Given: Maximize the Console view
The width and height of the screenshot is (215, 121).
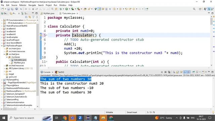Looking at the screenshot, I should 212,72.
